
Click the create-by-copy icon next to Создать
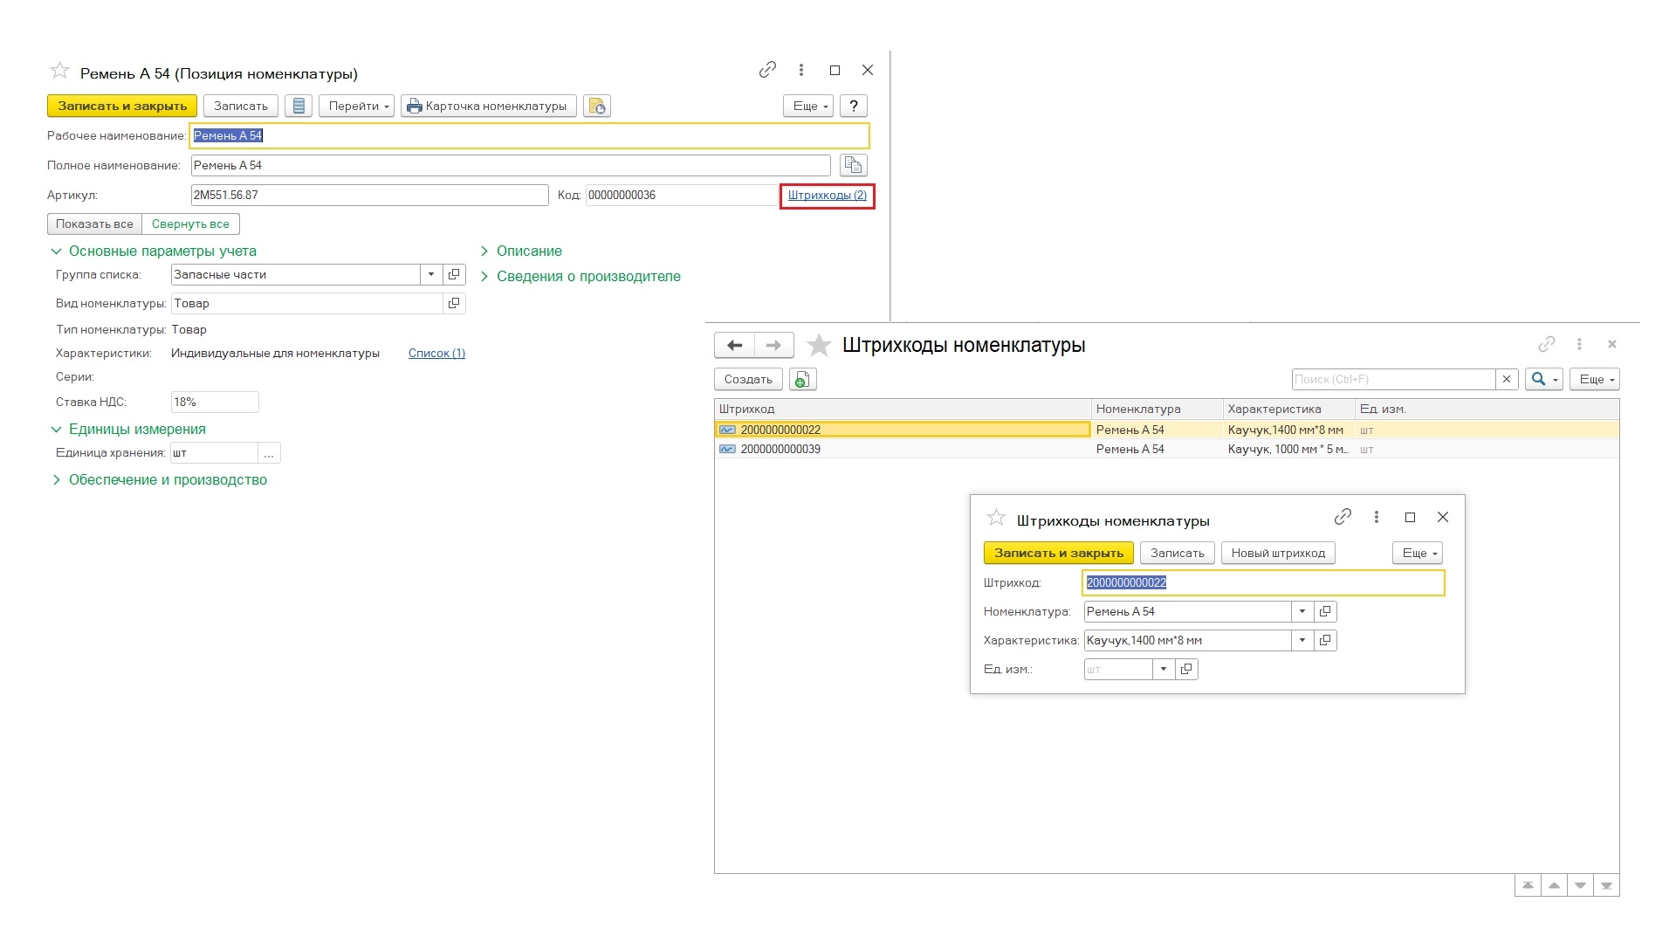click(x=802, y=380)
